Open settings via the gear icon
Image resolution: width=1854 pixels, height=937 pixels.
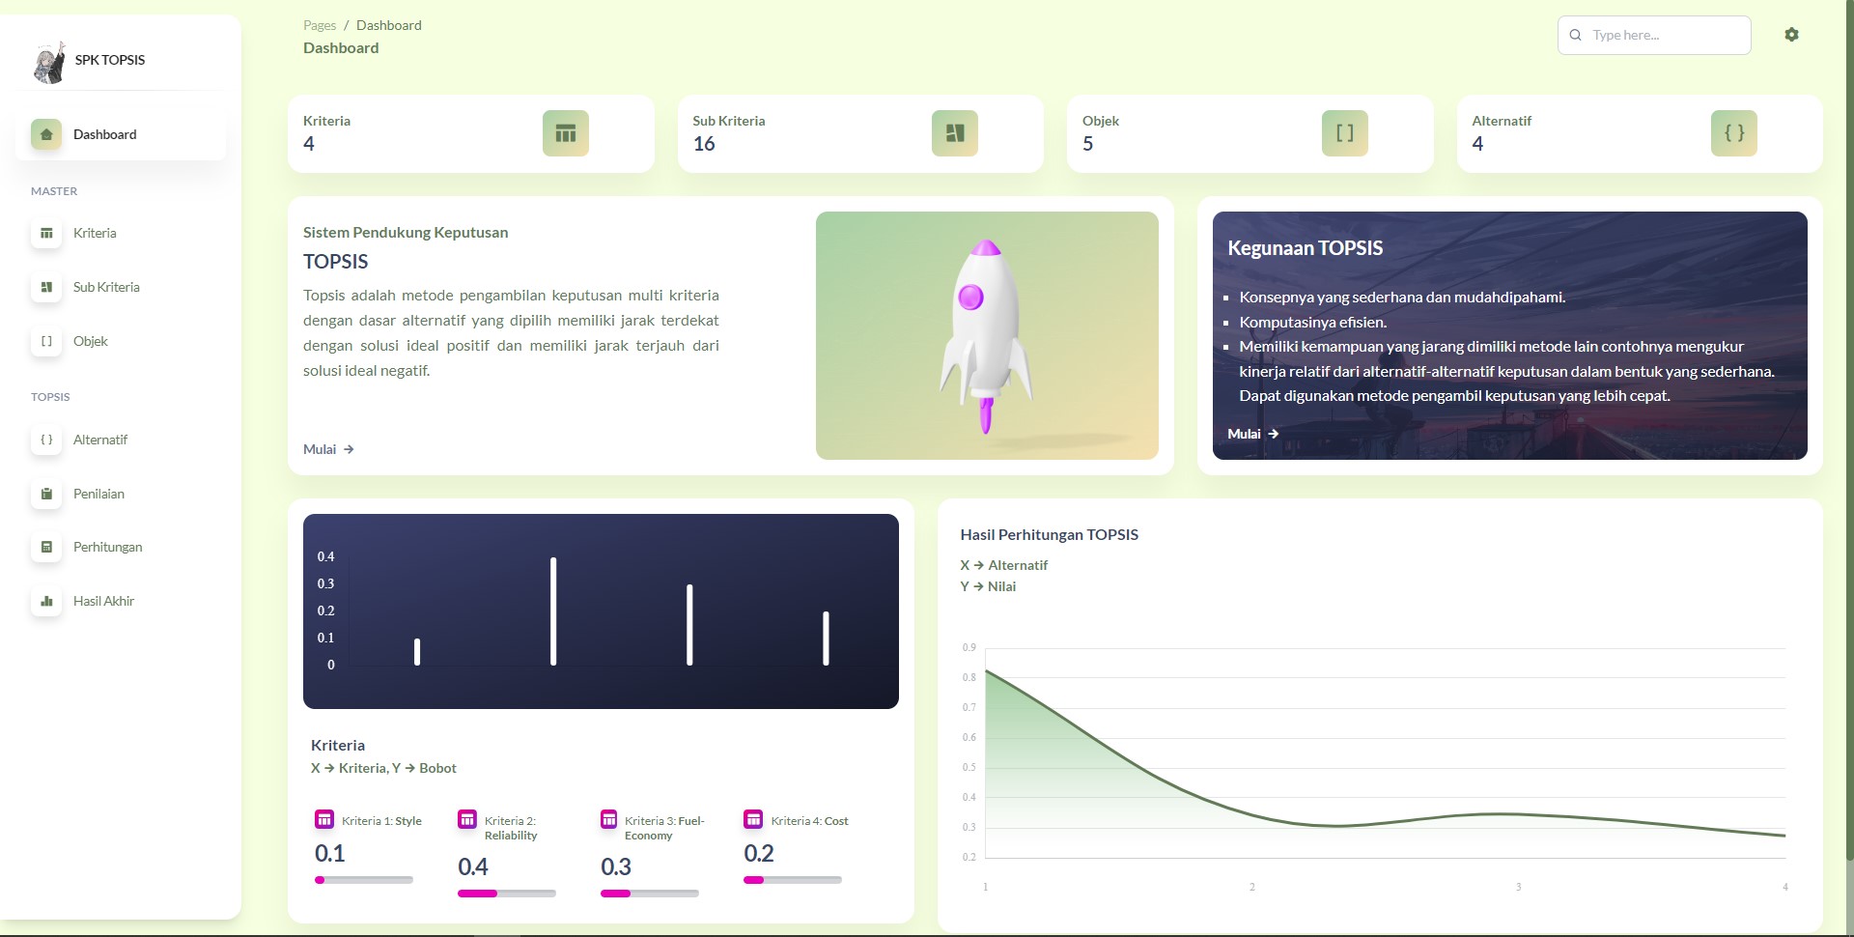[x=1791, y=35]
